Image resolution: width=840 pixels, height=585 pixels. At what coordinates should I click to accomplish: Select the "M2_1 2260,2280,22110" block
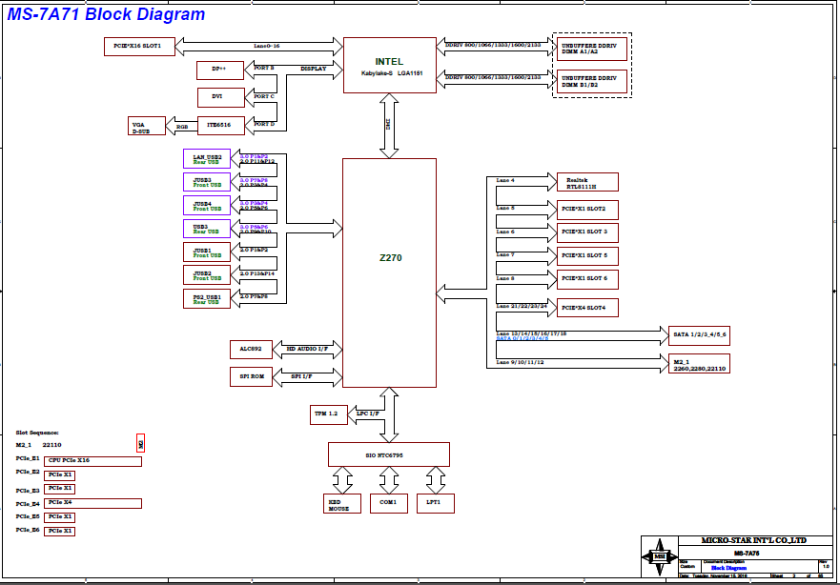[x=699, y=363]
